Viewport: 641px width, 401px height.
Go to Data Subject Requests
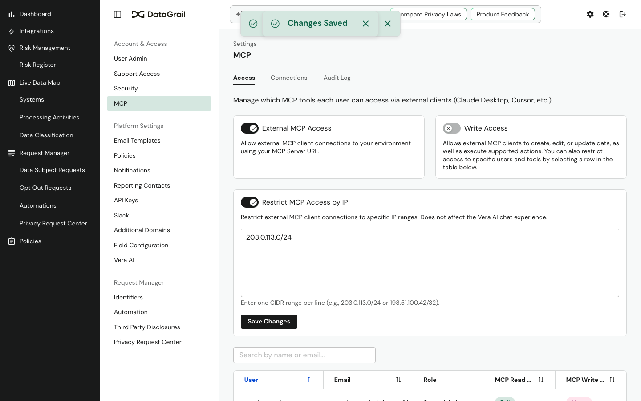click(x=52, y=170)
